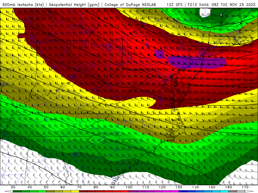
Task: Click the legend value '130'
Action: pos(179,187)
